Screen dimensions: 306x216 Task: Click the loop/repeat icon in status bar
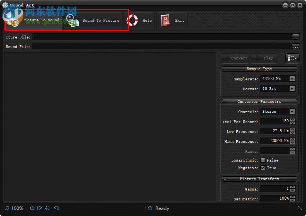(33, 208)
